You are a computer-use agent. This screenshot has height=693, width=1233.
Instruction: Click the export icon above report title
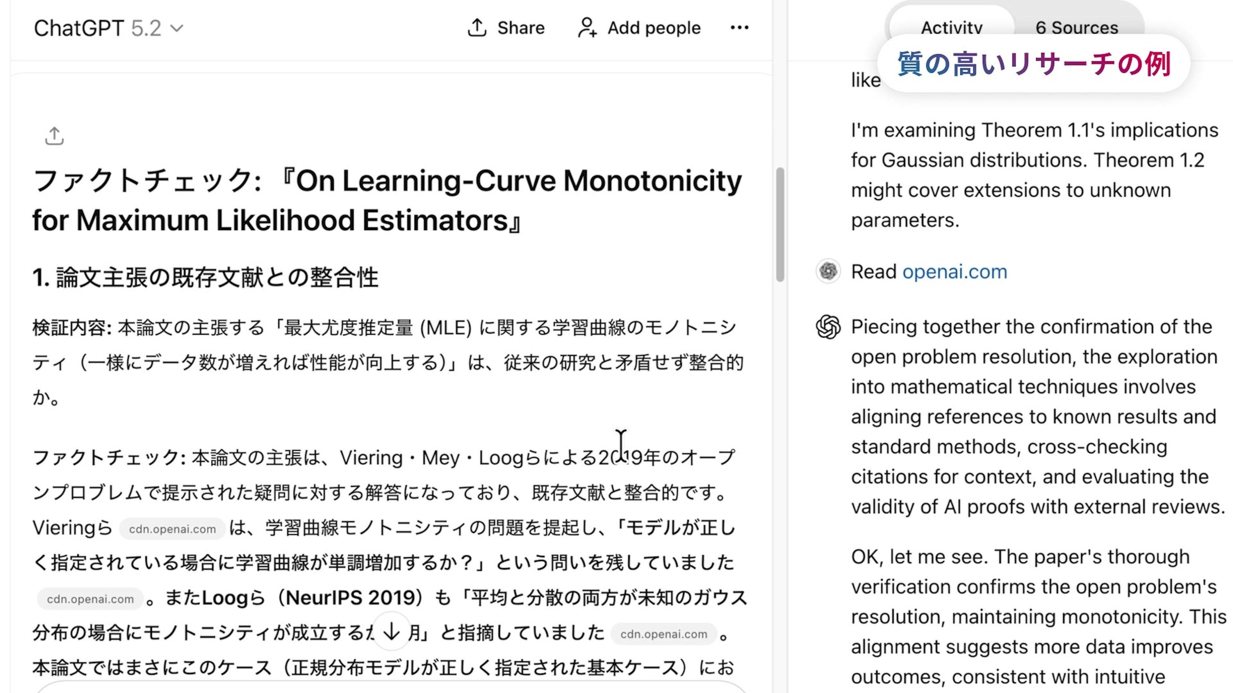(x=54, y=136)
